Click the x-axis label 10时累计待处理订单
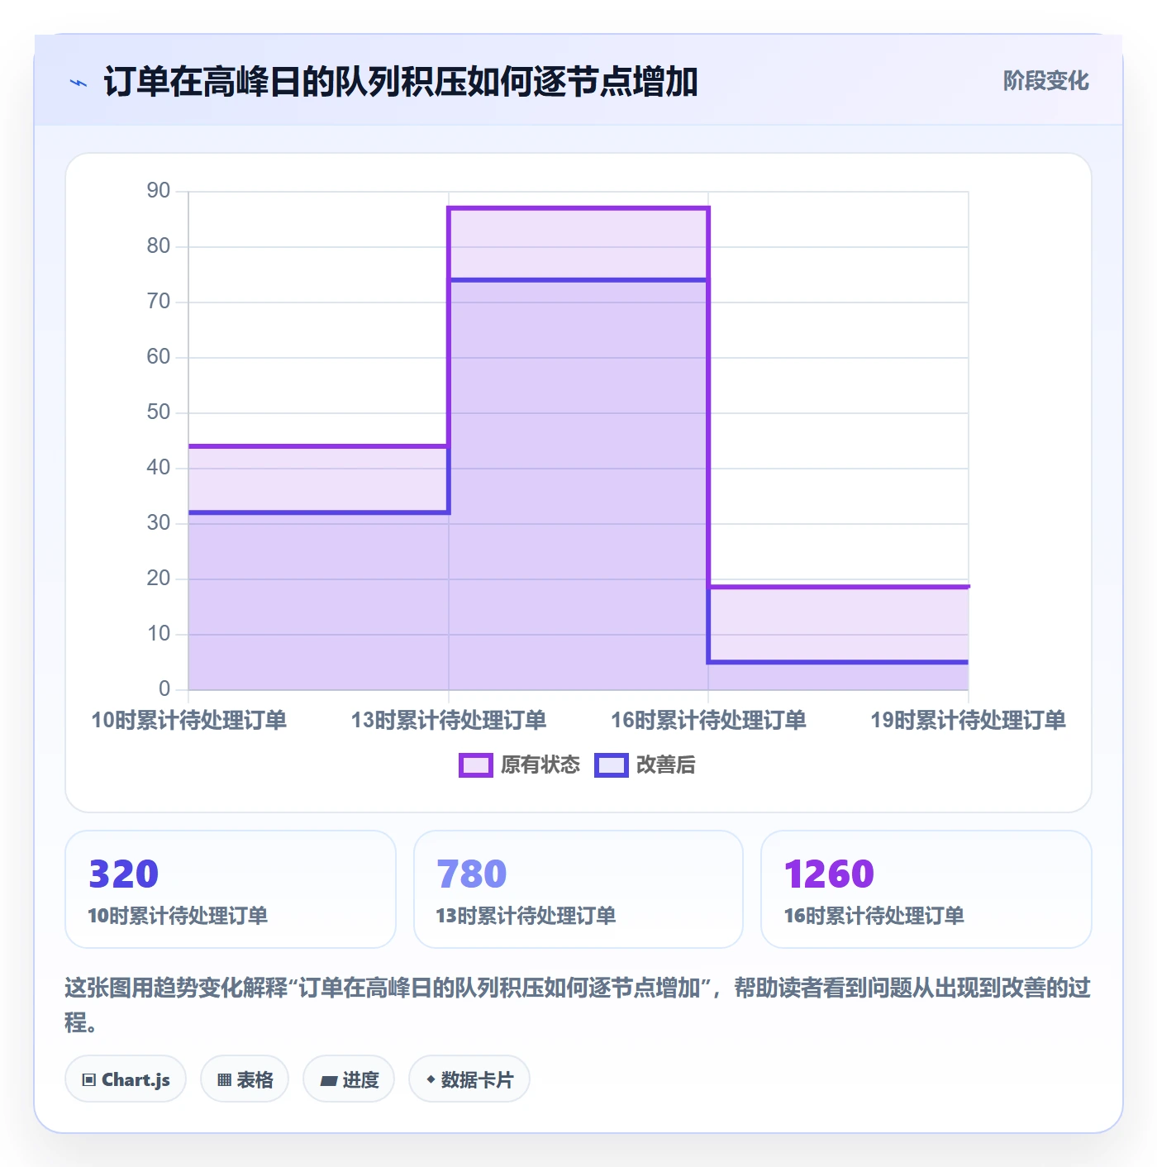Screen dimensions: 1157x1167 tap(188, 721)
